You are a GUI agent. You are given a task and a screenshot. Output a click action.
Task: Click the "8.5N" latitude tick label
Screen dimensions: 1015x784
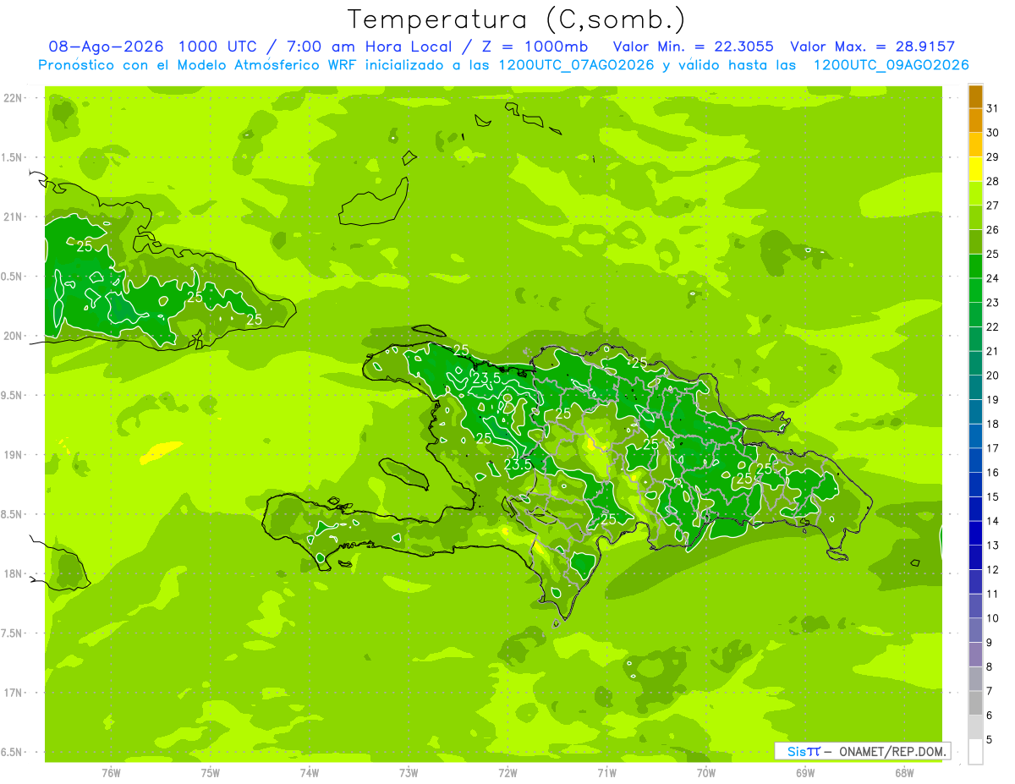coord(13,514)
